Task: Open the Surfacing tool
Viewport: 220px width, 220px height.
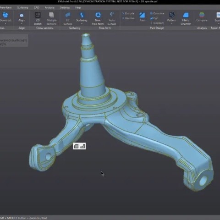Action: [x=82, y=17]
